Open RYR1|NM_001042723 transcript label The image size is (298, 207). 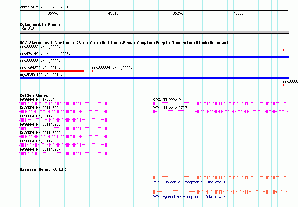click(x=170, y=108)
